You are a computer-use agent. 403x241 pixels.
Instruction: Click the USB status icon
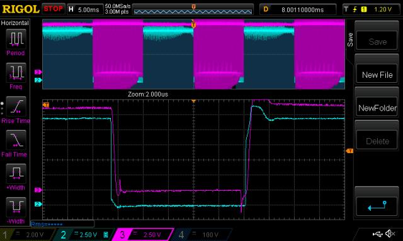377,233
